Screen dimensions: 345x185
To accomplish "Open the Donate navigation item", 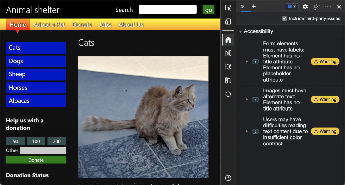I will pos(82,24).
